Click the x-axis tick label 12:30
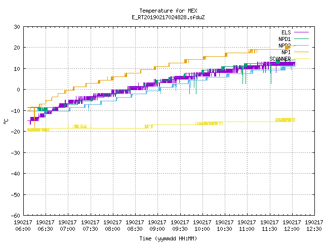 314,229
